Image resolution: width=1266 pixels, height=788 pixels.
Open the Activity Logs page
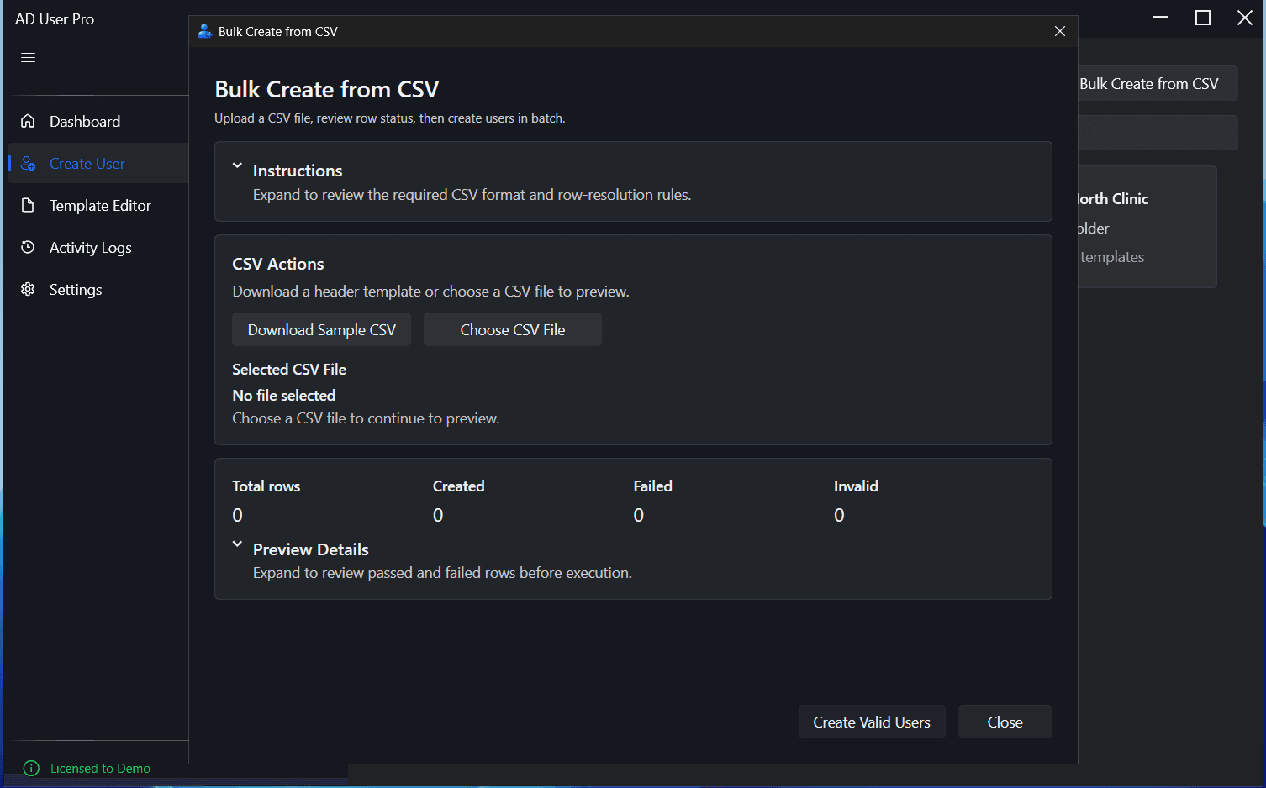[90, 247]
